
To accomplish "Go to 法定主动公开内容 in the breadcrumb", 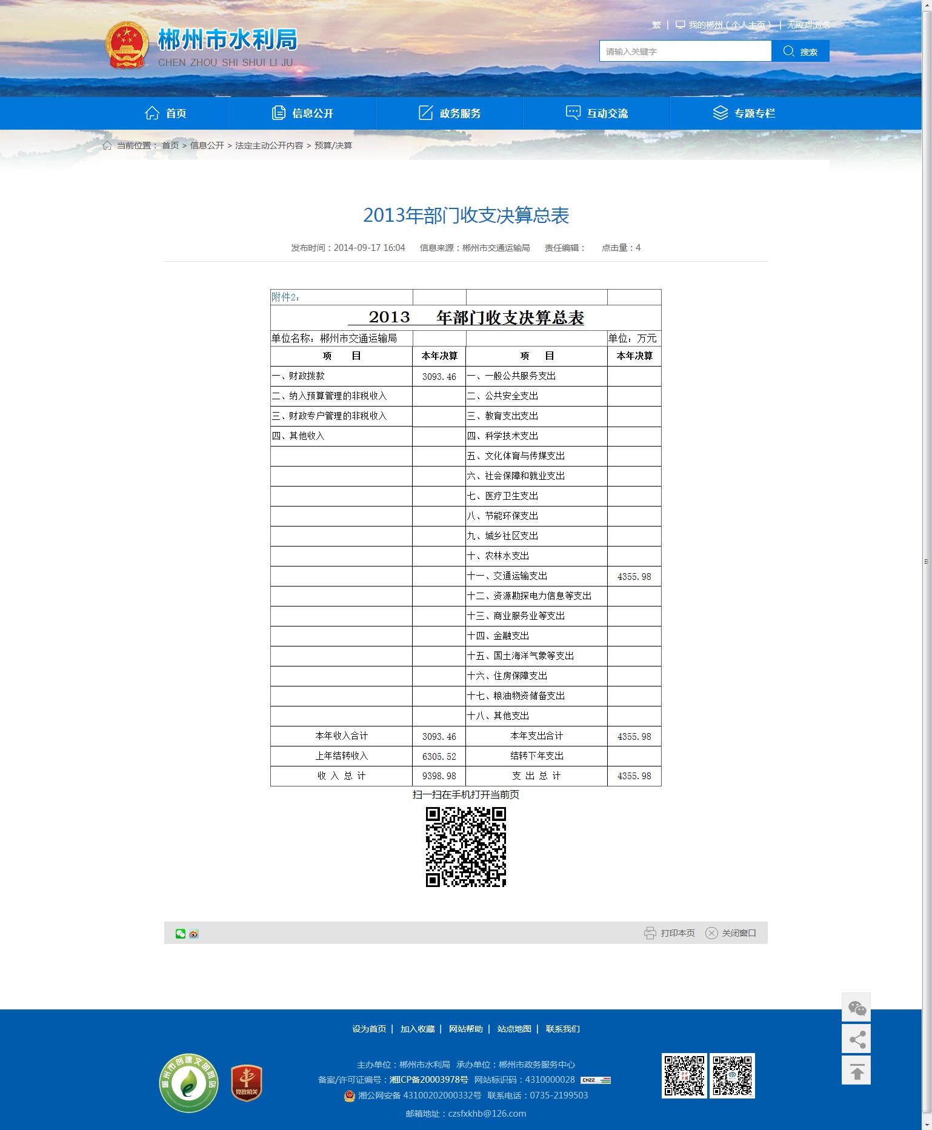I will [x=269, y=145].
